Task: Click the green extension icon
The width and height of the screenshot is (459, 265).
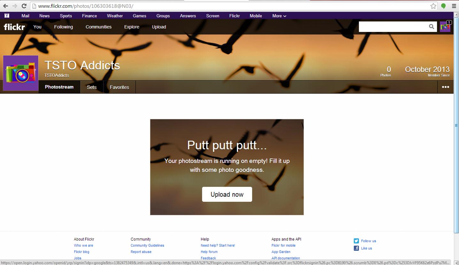Action: [443, 6]
